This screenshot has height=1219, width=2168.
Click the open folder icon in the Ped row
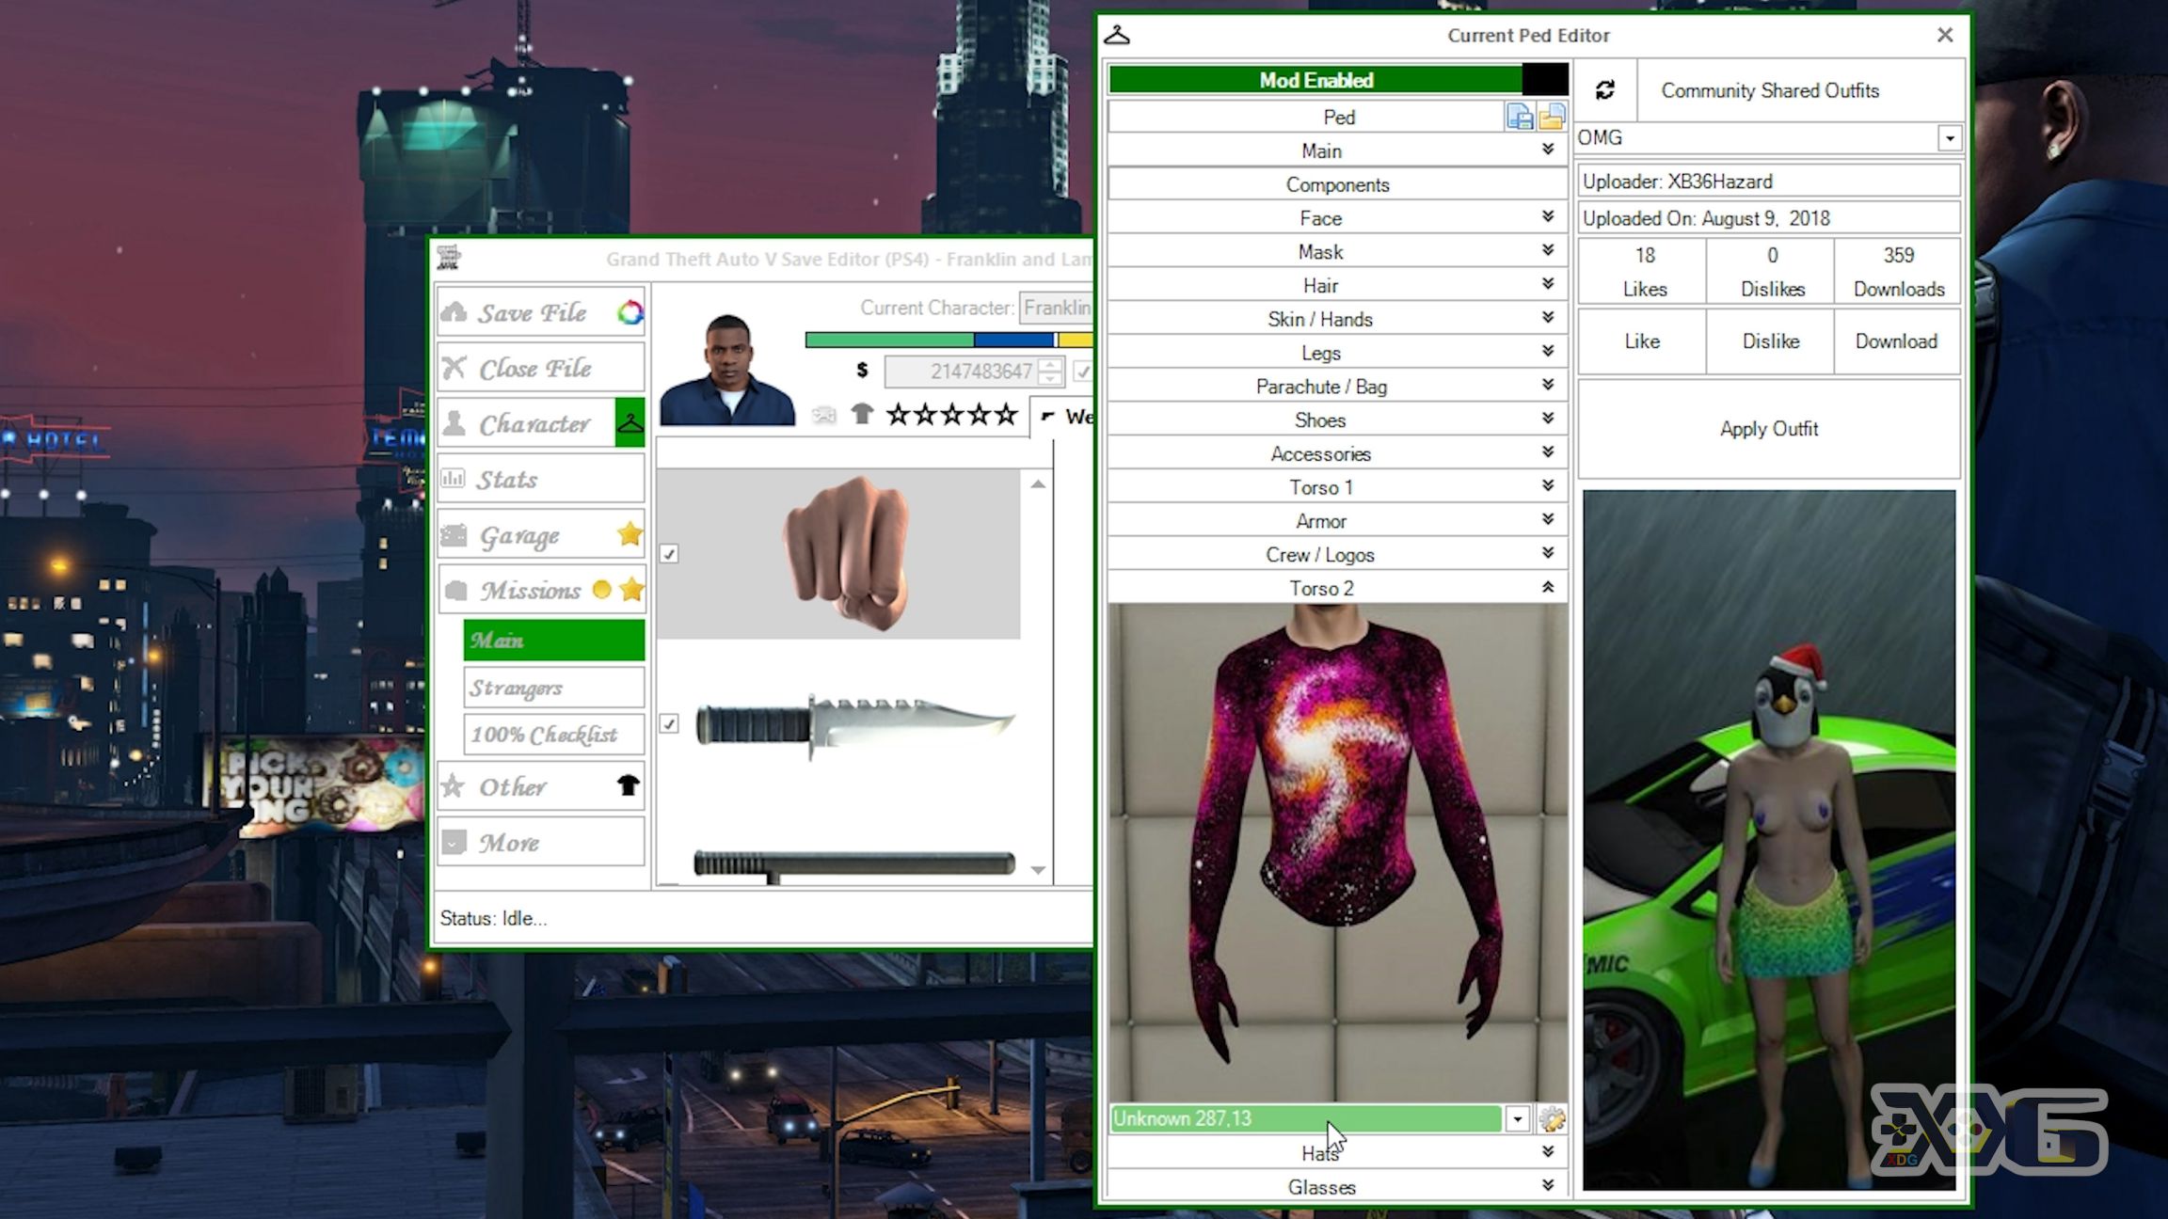(1552, 117)
